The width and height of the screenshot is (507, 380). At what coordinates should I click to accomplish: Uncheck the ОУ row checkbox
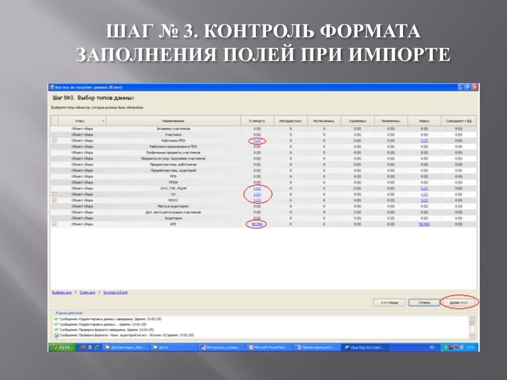coord(54,194)
